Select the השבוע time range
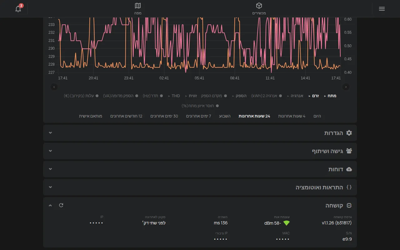400x250 pixels. tap(225, 116)
